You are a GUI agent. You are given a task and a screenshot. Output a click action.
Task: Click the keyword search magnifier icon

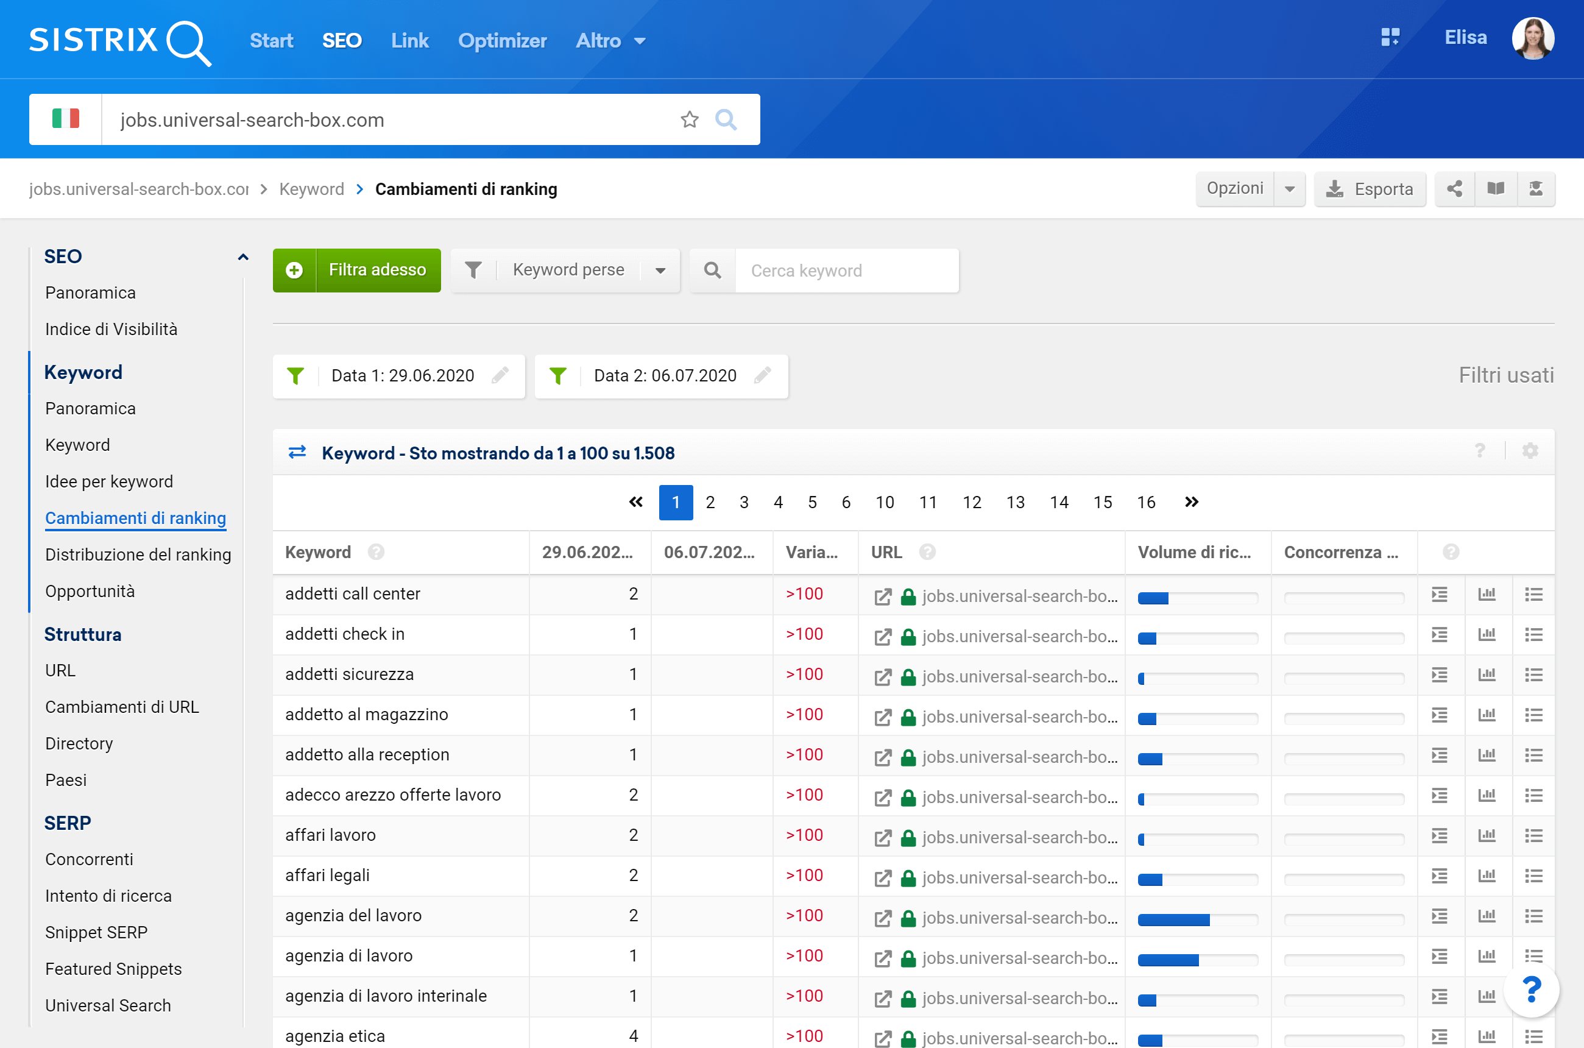(x=712, y=270)
